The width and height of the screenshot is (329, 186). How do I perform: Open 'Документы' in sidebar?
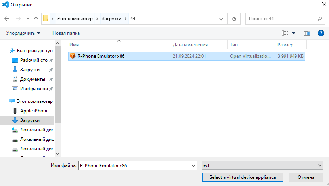point(33,79)
